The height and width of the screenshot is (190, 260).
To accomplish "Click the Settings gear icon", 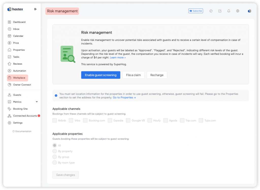I will tap(9, 123).
